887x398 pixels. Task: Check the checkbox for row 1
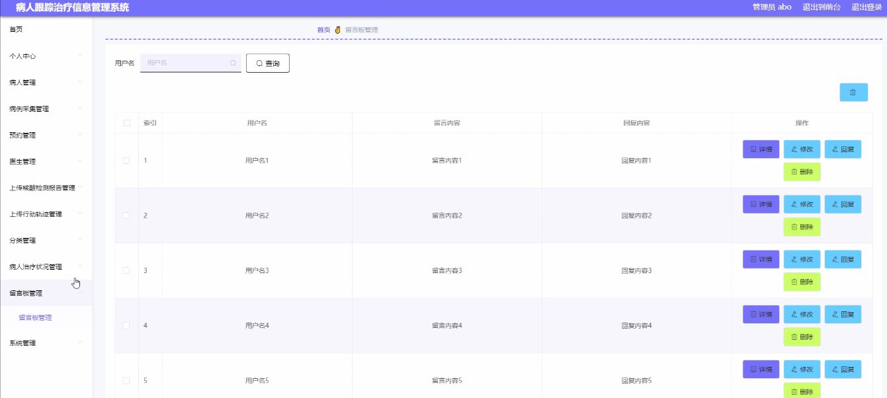[x=127, y=161]
